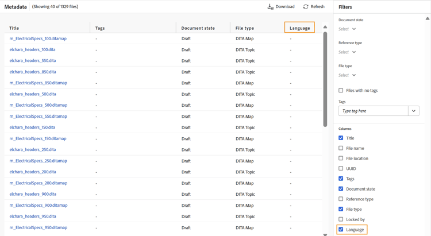Click the table vertical scrollbar thumb

[x=325, y=79]
